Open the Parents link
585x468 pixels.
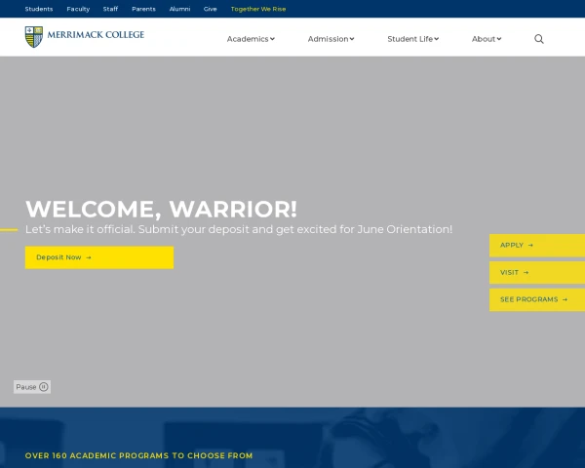pyautogui.click(x=143, y=9)
